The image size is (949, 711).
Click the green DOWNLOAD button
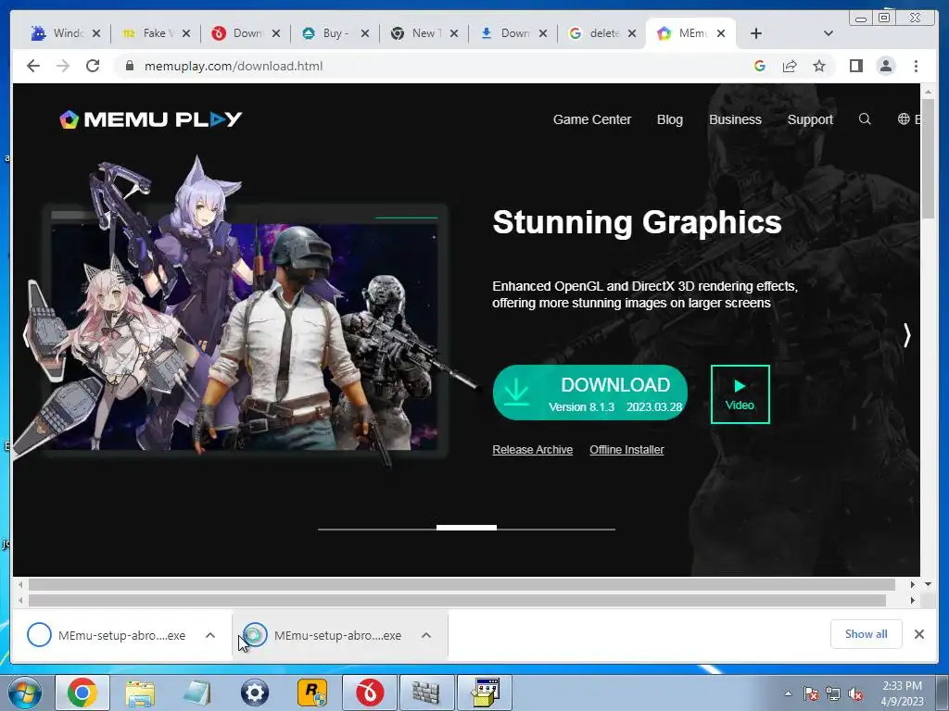tap(590, 393)
